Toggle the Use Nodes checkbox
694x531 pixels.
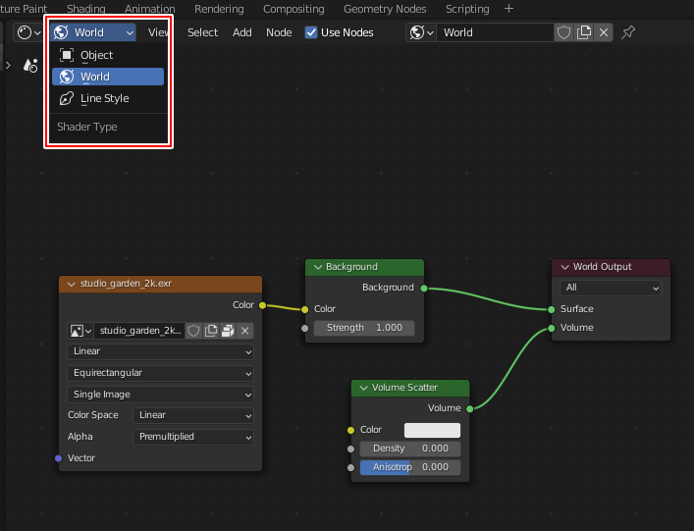click(312, 32)
